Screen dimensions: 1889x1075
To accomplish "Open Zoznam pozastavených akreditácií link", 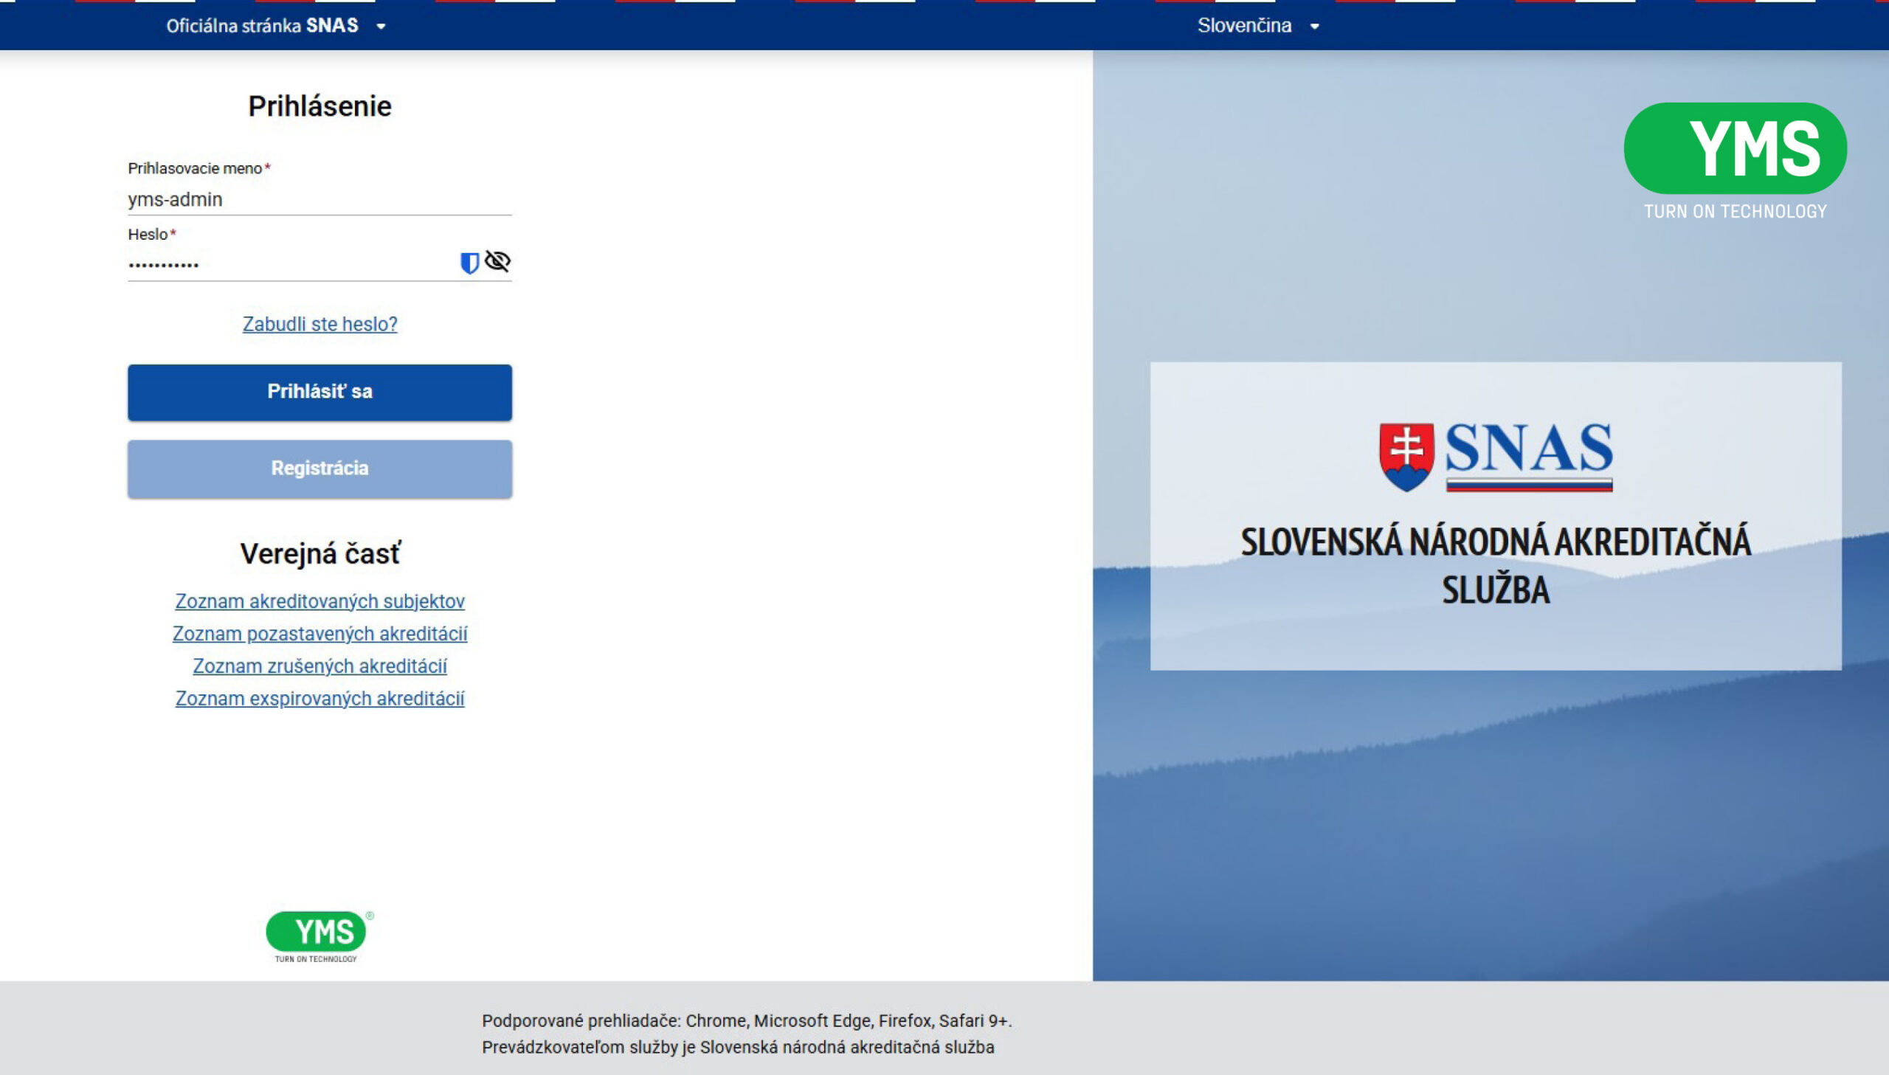I will (x=320, y=634).
